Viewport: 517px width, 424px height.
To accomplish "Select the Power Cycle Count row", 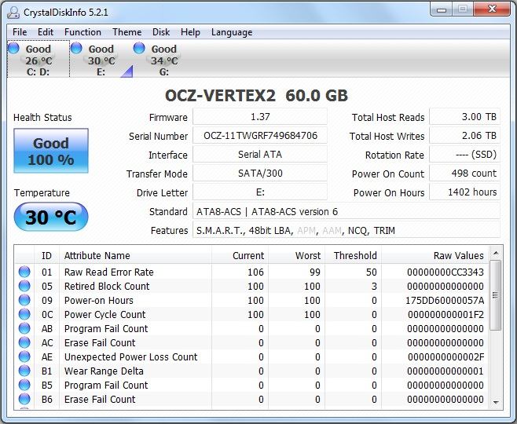I will (251, 314).
